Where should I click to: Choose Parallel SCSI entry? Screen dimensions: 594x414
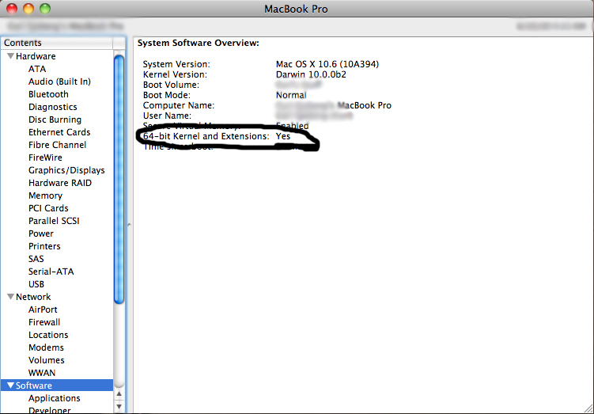[x=54, y=221]
